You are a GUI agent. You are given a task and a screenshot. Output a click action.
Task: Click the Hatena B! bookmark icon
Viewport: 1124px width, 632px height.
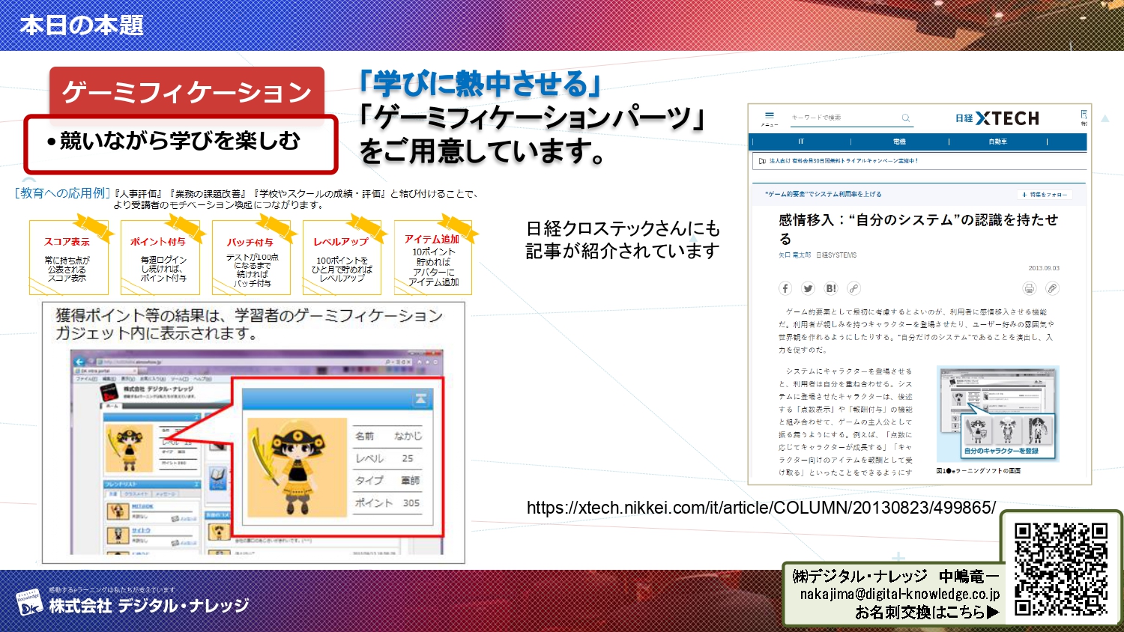pos(830,288)
